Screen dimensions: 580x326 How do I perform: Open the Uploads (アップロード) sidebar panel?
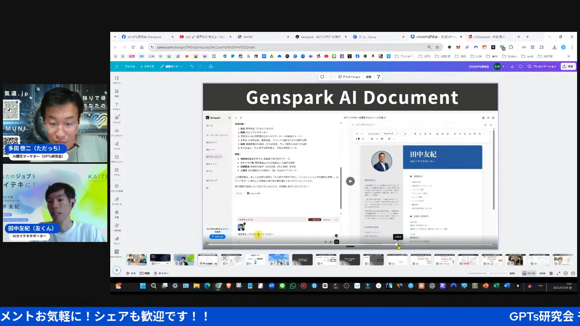117,133
